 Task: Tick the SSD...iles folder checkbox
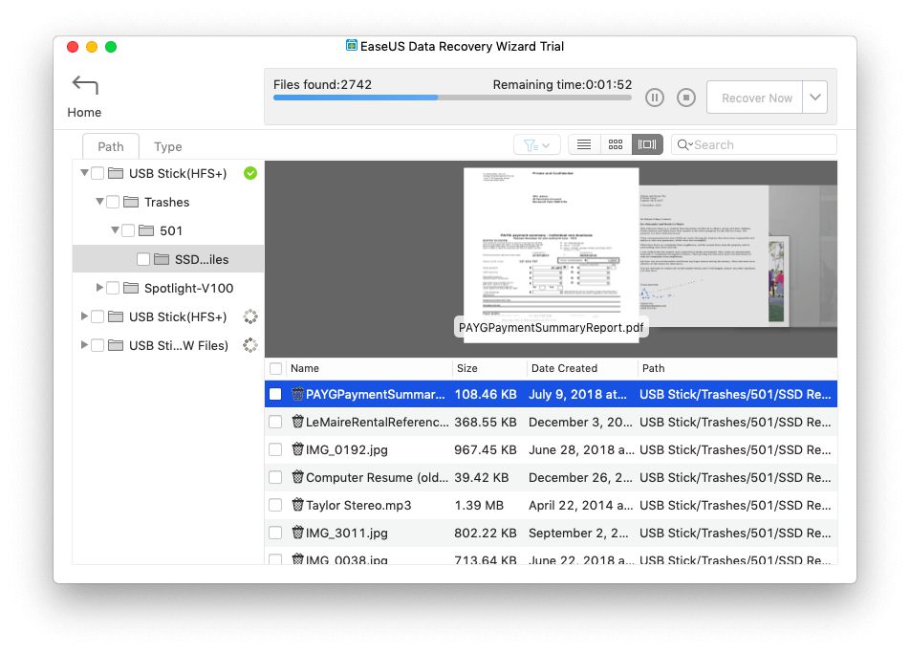[143, 259]
